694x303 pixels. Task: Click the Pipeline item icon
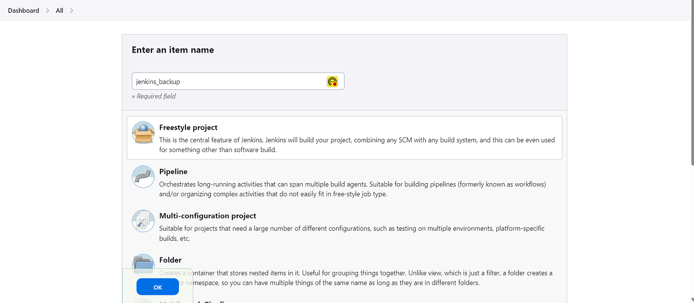point(143,176)
